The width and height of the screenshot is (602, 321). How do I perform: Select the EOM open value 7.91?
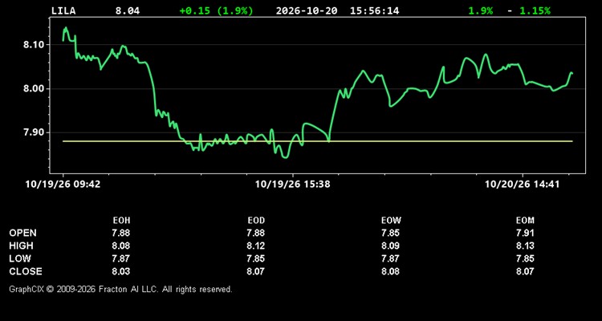pos(525,233)
